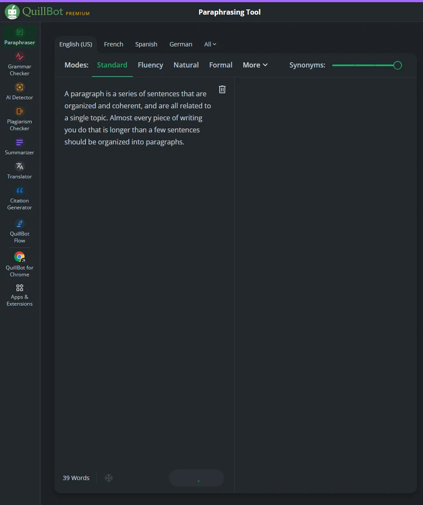Delete input text with trash icon
The image size is (423, 505).
[222, 89]
